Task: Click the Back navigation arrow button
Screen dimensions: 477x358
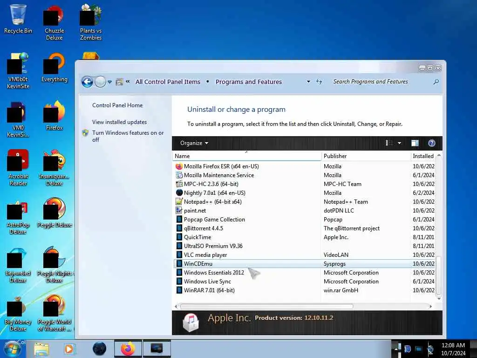Action: 87,82
